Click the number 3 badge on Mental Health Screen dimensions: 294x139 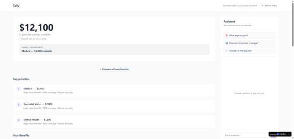pos(18,120)
